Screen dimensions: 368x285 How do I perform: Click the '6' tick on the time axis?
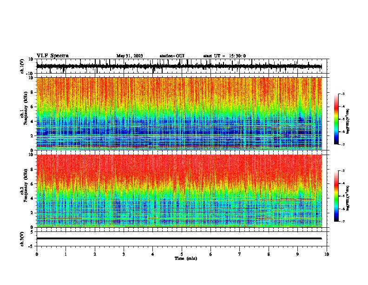tap(211, 254)
